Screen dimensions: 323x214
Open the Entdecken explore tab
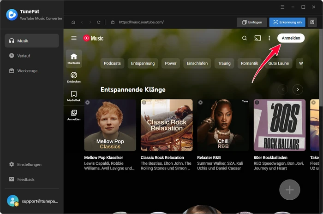click(74, 77)
